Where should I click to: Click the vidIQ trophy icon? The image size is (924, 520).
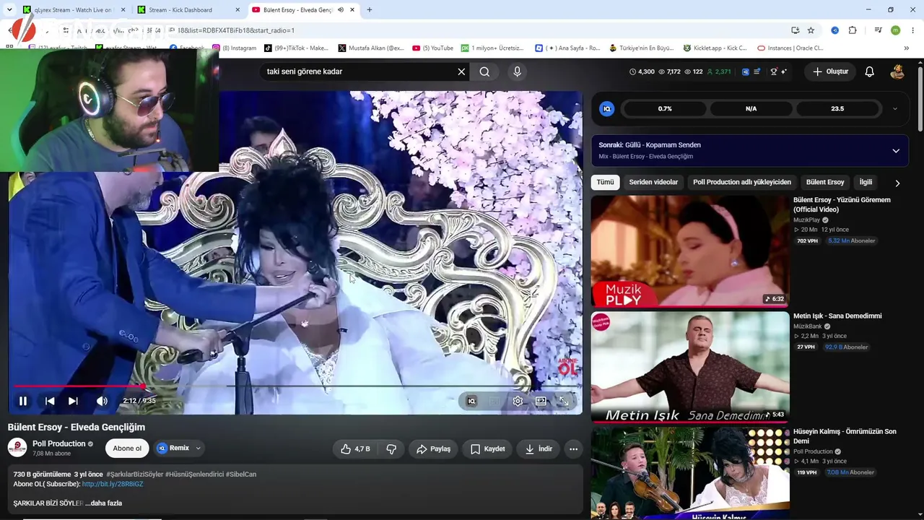click(x=774, y=71)
